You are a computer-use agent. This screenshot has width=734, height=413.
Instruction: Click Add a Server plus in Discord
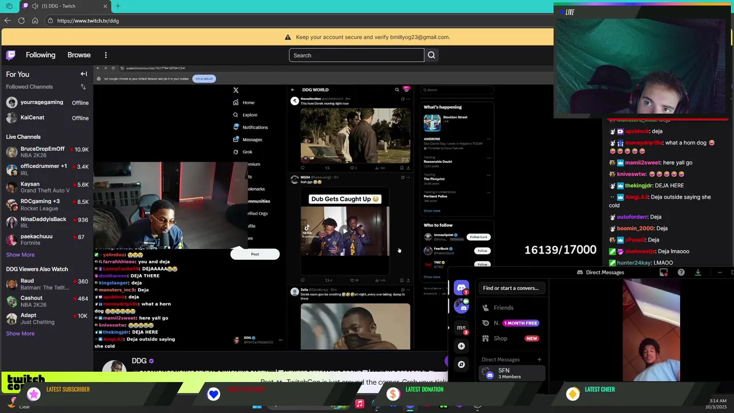[461, 346]
